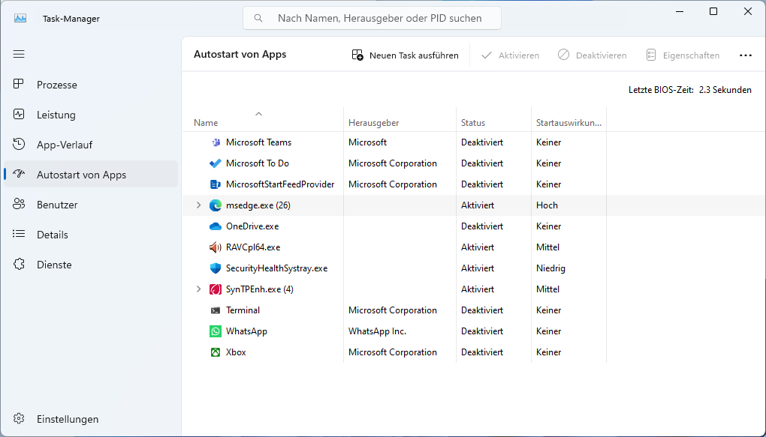Click Neuen Task ausführen button
Image resolution: width=766 pixels, height=437 pixels.
pos(405,55)
